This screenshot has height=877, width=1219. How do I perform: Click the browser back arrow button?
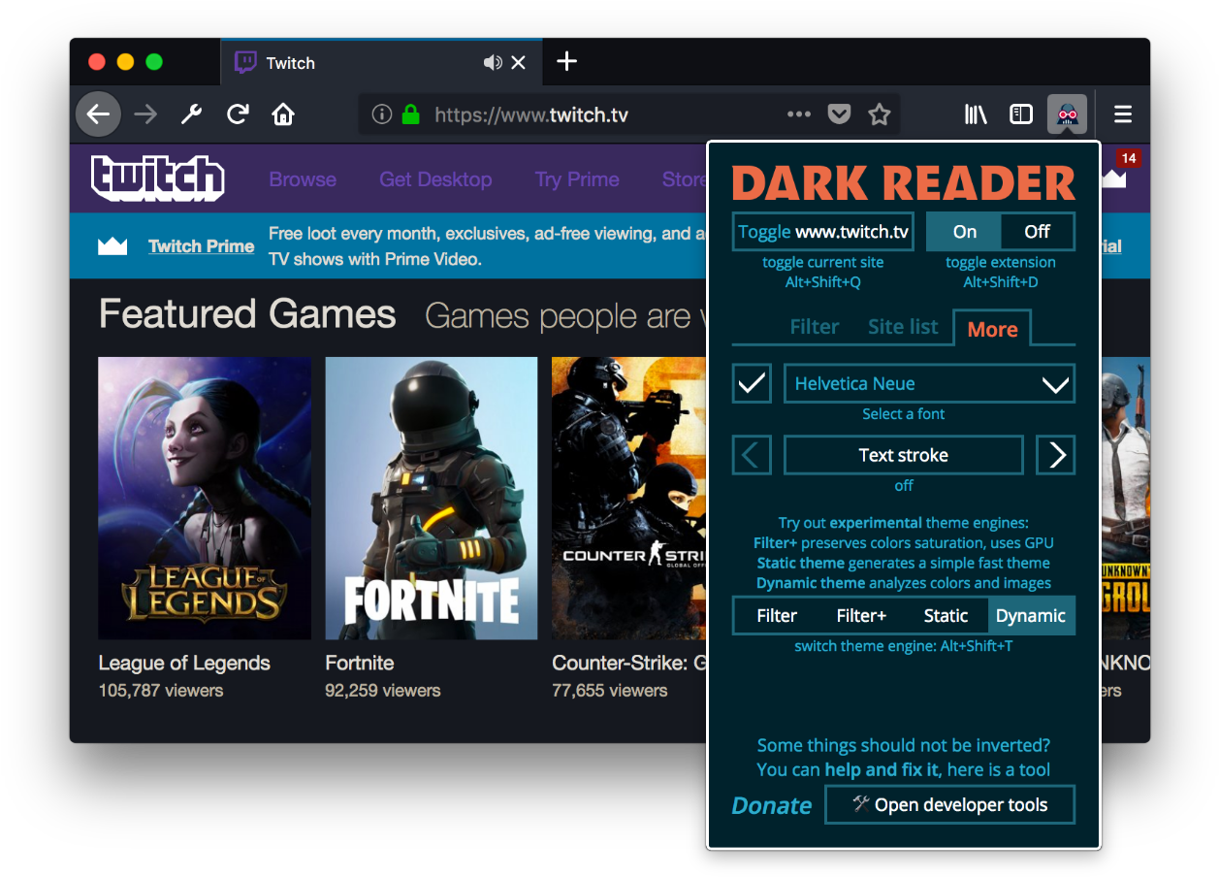click(x=98, y=115)
